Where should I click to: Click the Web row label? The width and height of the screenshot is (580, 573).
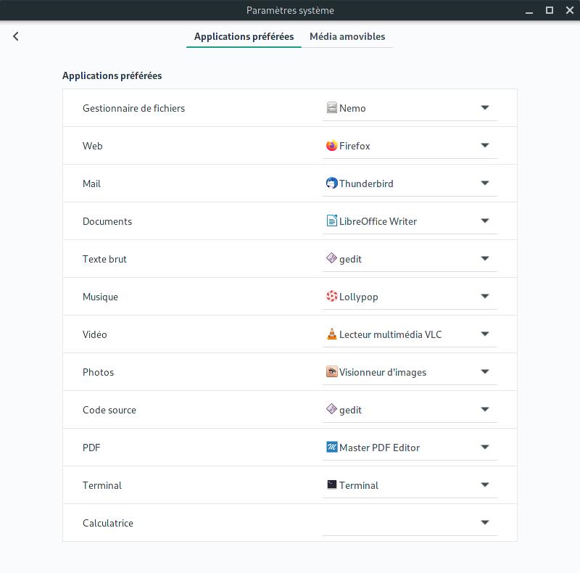[93, 146]
